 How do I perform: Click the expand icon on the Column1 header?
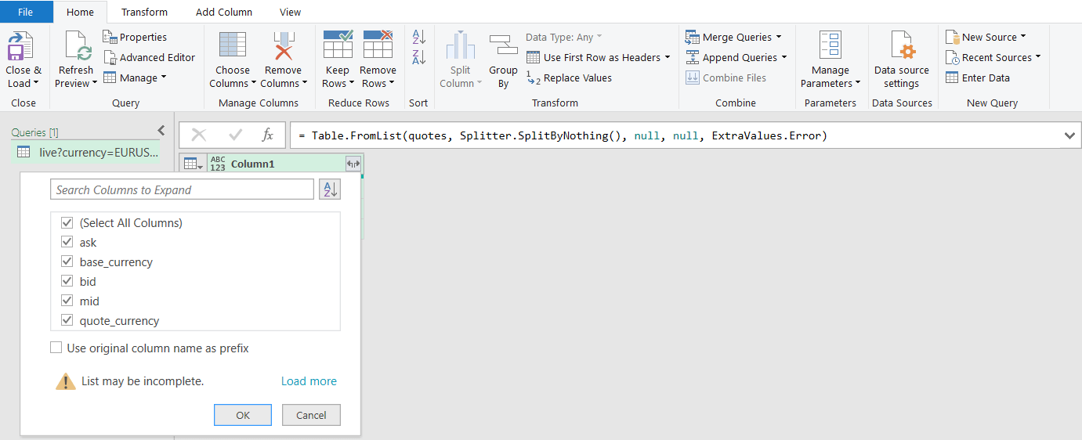(353, 164)
